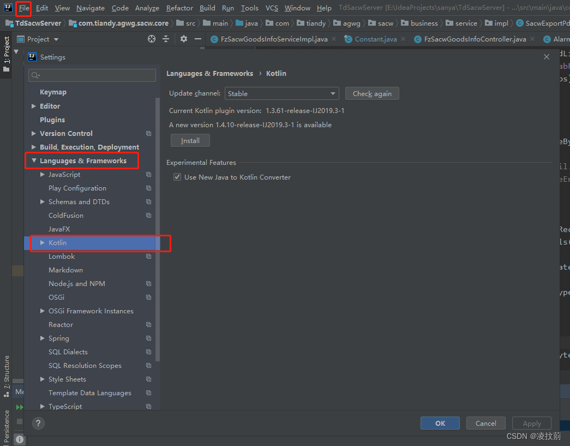Viewport: 570px width, 446px height.
Task: Open the Refactor menu
Action: click(179, 8)
